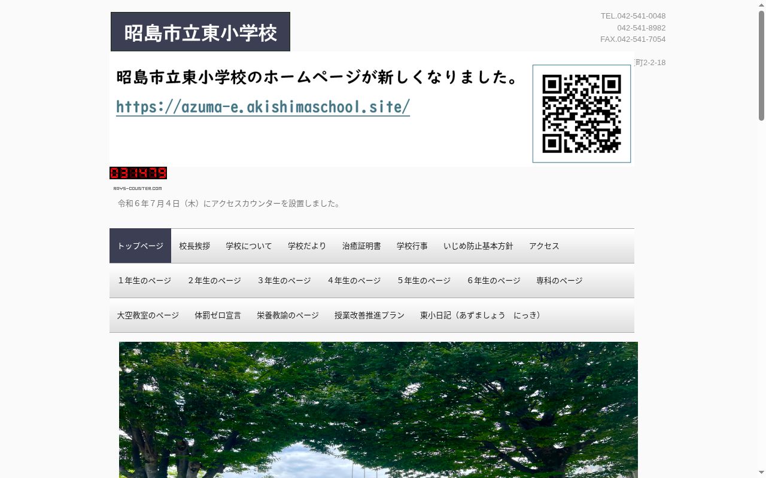Click the QR code image
This screenshot has height=478, width=766.
pyautogui.click(x=582, y=114)
